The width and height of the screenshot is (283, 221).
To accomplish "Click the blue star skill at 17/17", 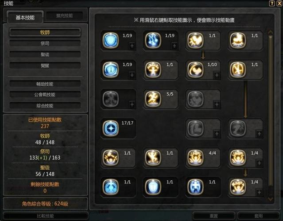I will click(111, 128).
